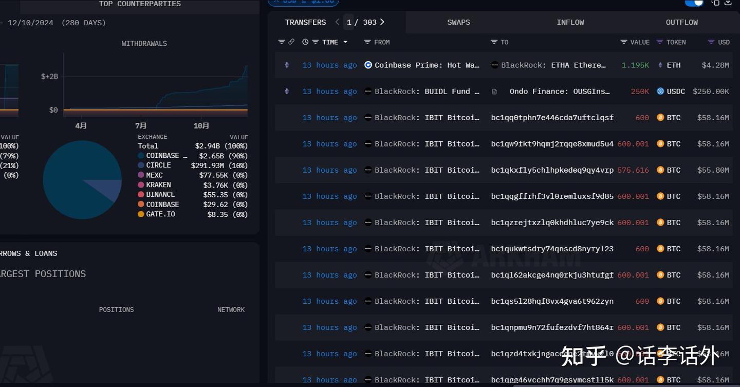Open the INFLOW tab
The width and height of the screenshot is (740, 387).
[570, 22]
